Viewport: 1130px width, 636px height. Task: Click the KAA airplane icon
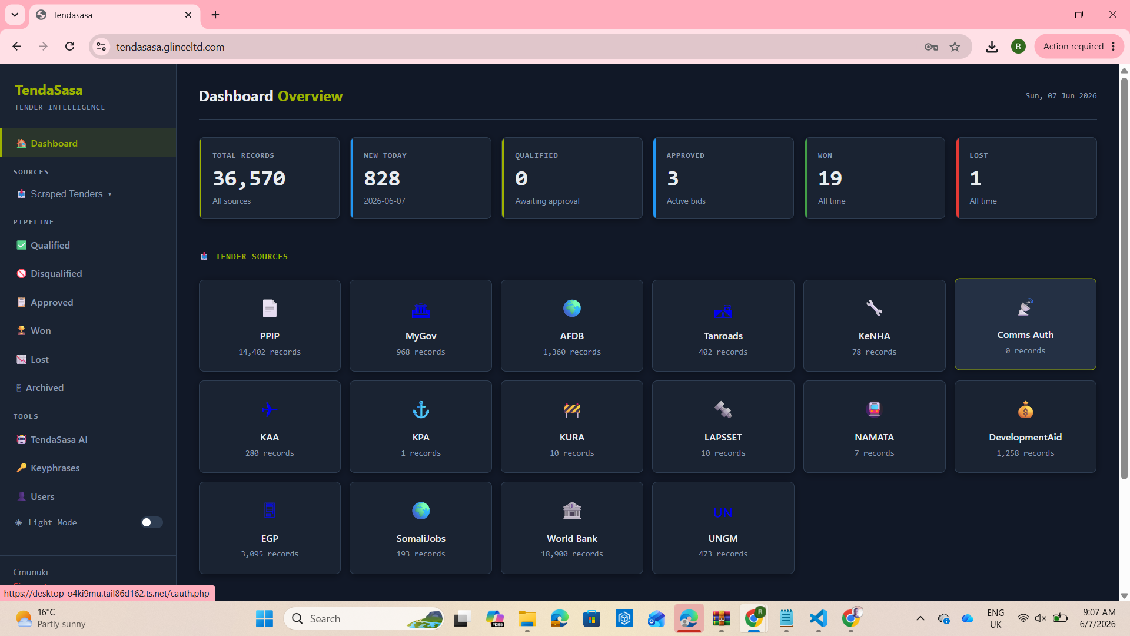pos(270,409)
